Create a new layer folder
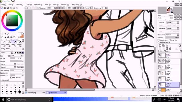Viewport: 182px width, 102px height. tap(167, 45)
